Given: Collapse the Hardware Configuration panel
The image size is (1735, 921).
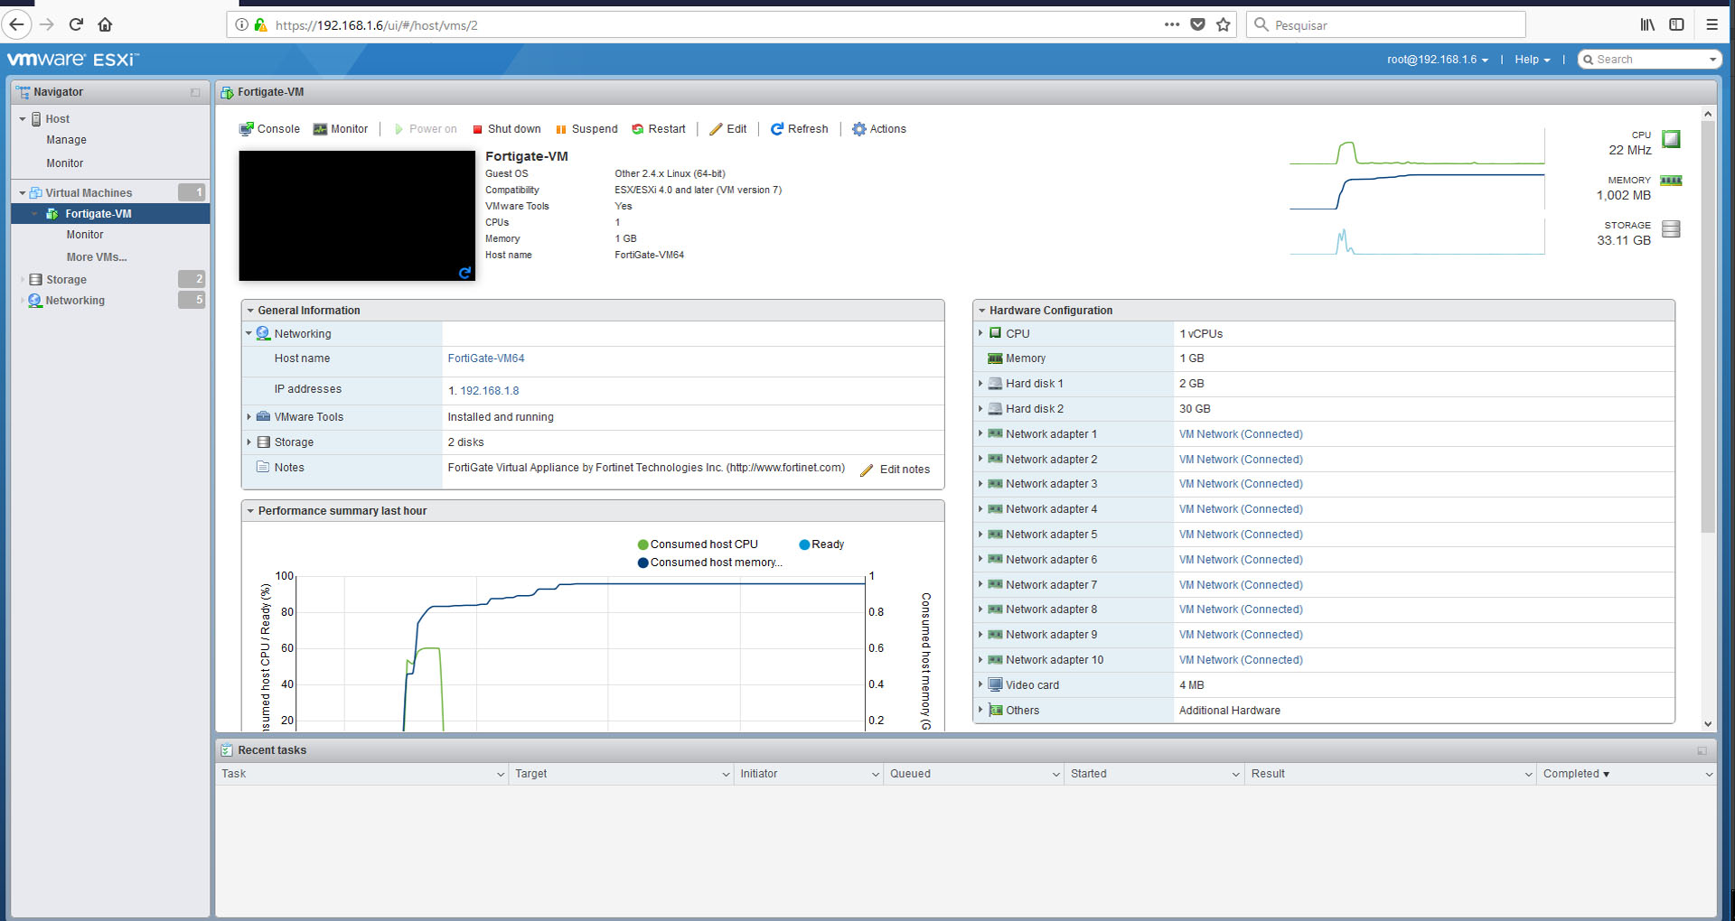Looking at the screenshot, I should (x=981, y=311).
